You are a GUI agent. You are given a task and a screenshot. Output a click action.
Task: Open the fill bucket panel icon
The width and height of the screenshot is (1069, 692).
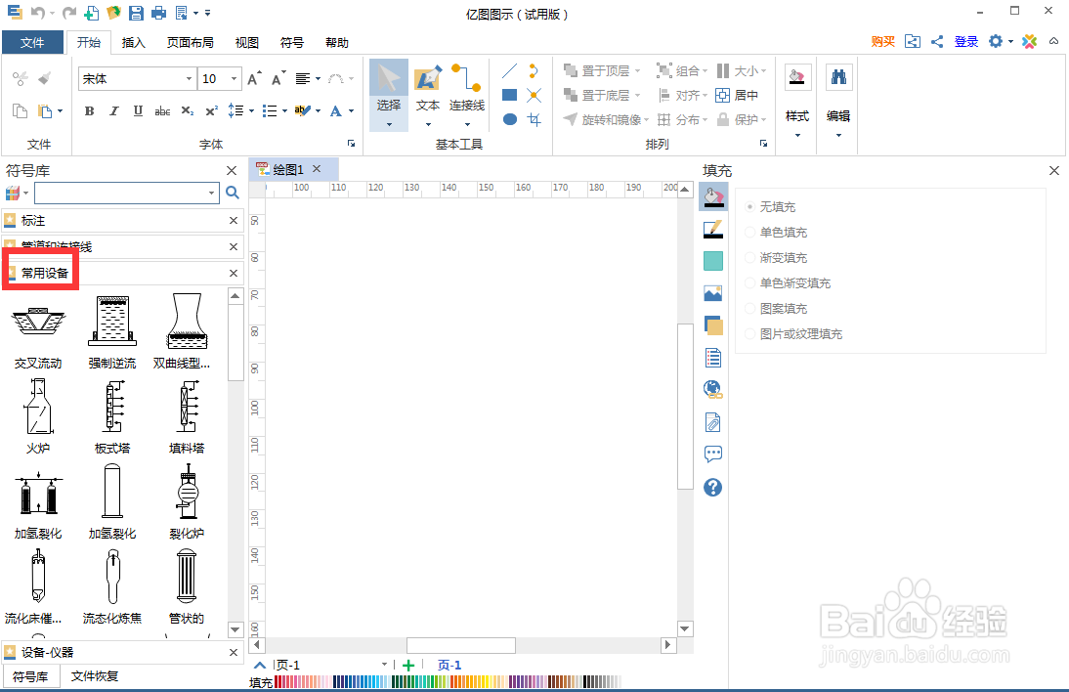coord(712,196)
